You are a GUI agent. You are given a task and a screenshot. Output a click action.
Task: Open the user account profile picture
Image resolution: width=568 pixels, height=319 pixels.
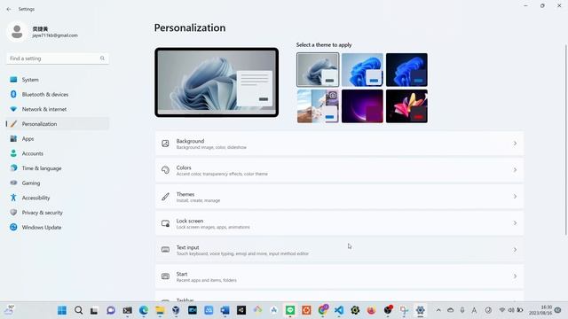17,32
